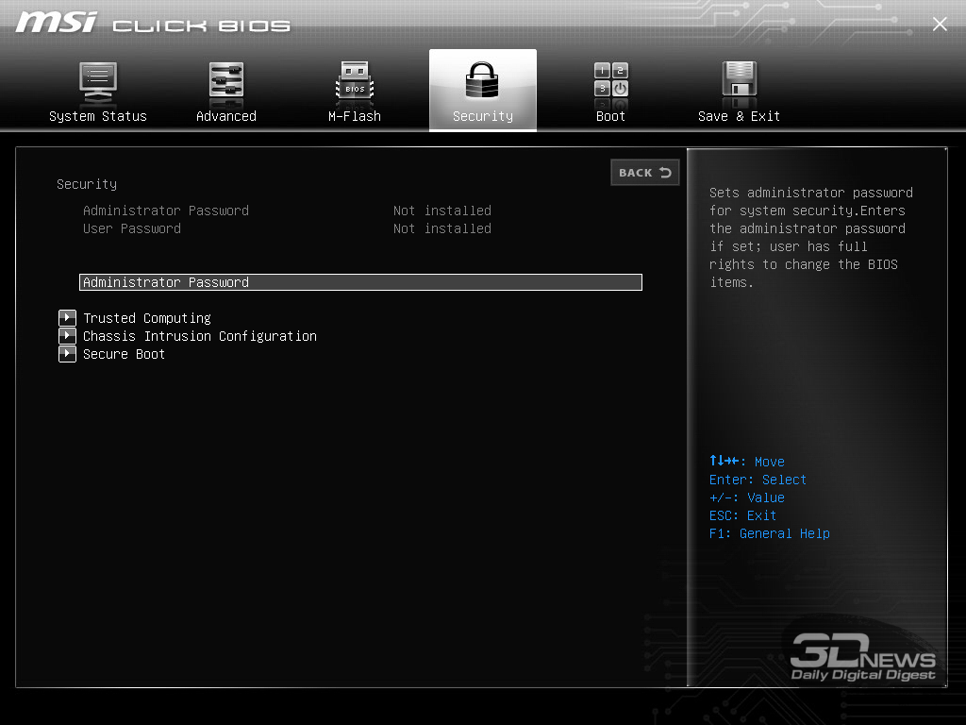Click User Password 'Not installed' status
Viewport: 966px width, 725px height.
pos(442,228)
